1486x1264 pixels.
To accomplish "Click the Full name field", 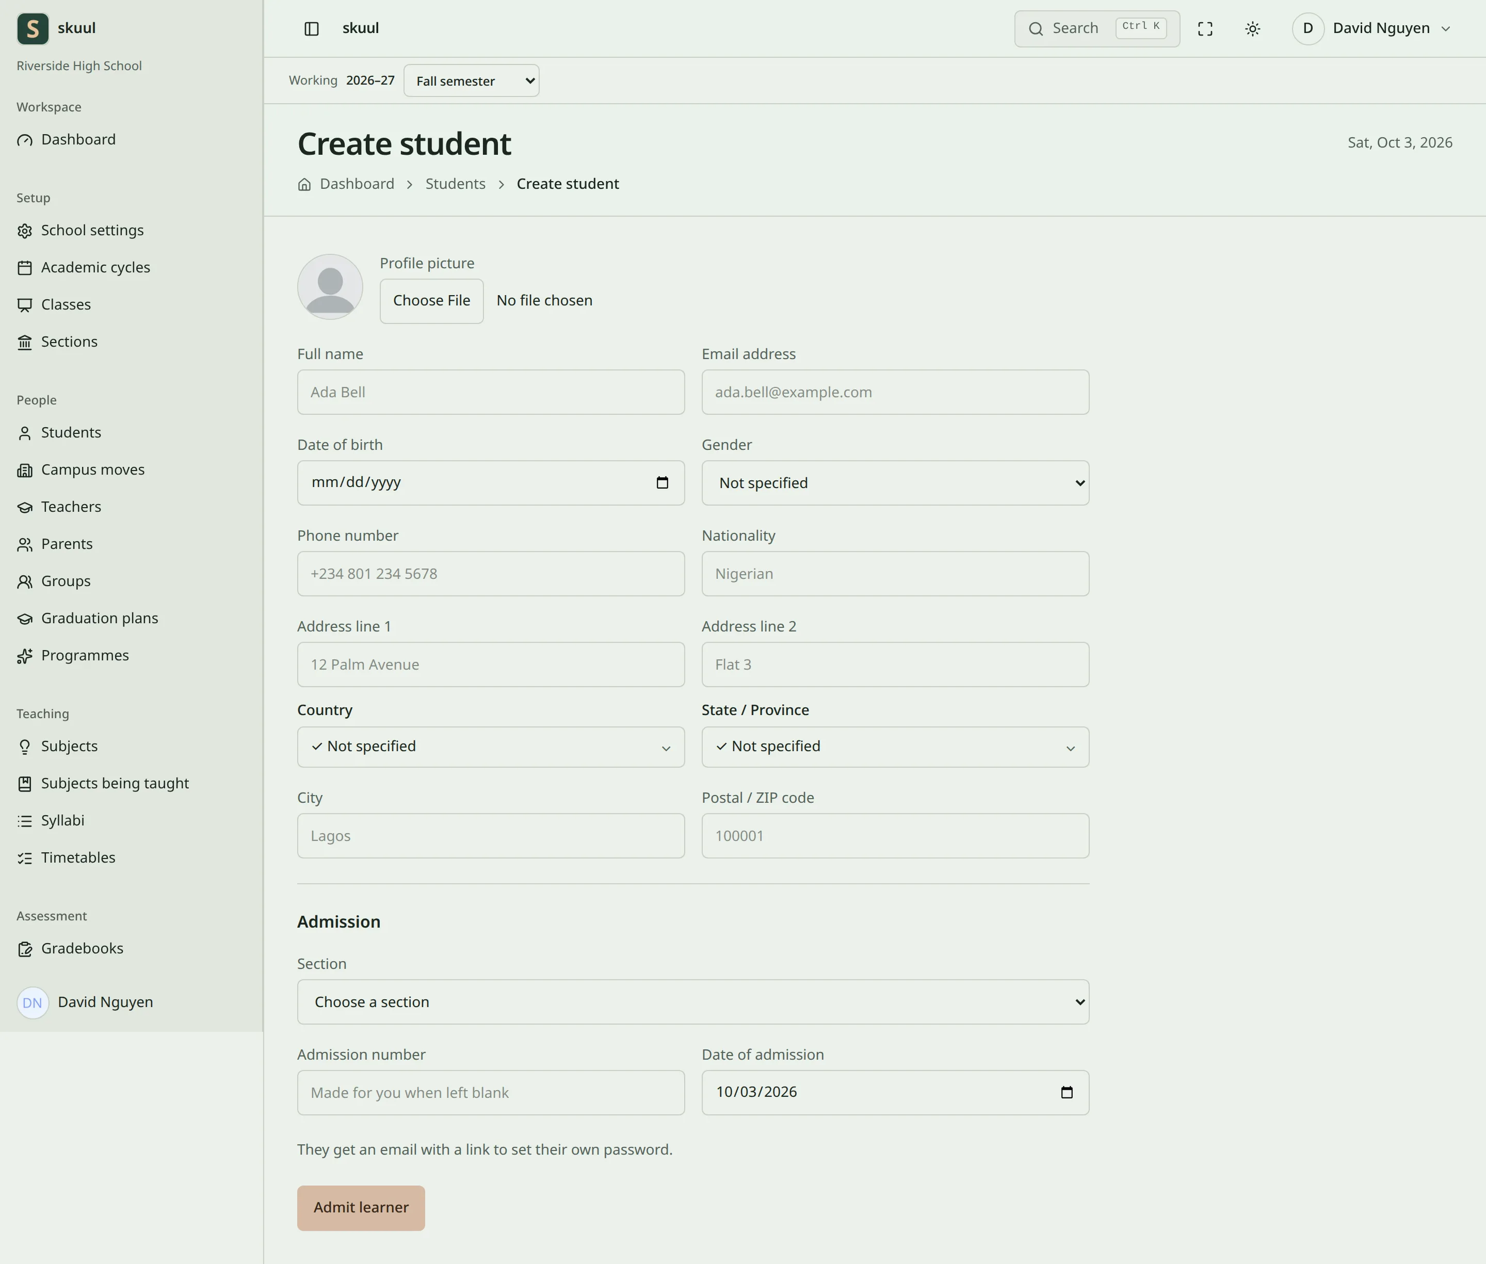I will pyautogui.click(x=491, y=392).
